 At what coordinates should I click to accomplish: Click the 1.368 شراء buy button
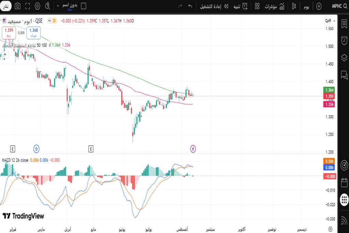34,32
